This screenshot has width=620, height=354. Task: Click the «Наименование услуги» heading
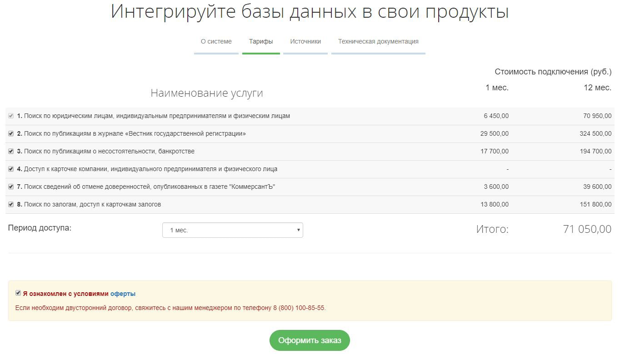206,93
